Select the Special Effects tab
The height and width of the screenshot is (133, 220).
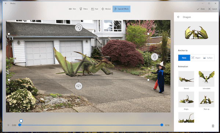click(x=121, y=9)
